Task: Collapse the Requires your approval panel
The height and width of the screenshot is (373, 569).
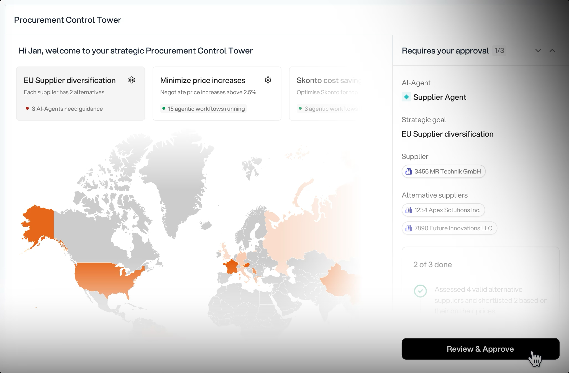Action: (552, 51)
